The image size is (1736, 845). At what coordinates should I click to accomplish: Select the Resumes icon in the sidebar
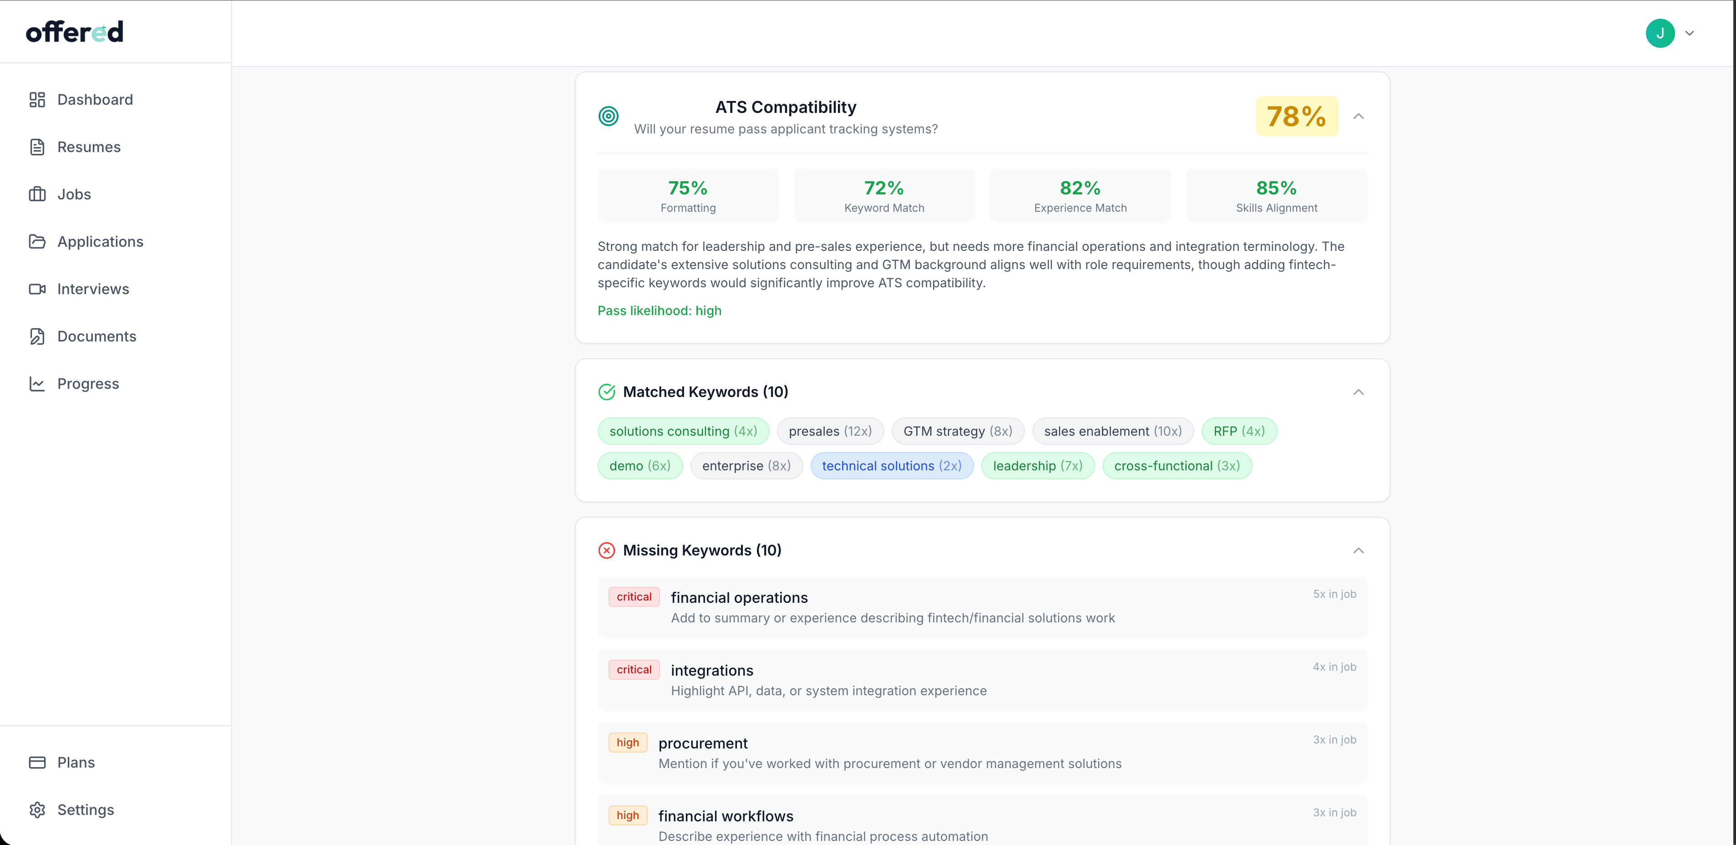(38, 146)
